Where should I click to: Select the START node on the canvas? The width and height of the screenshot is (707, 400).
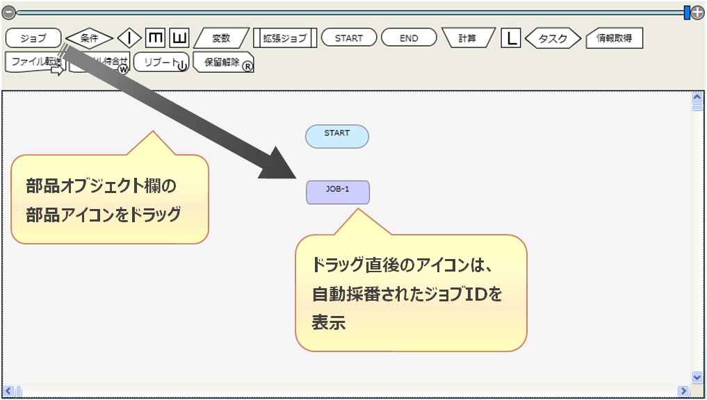[x=337, y=136]
